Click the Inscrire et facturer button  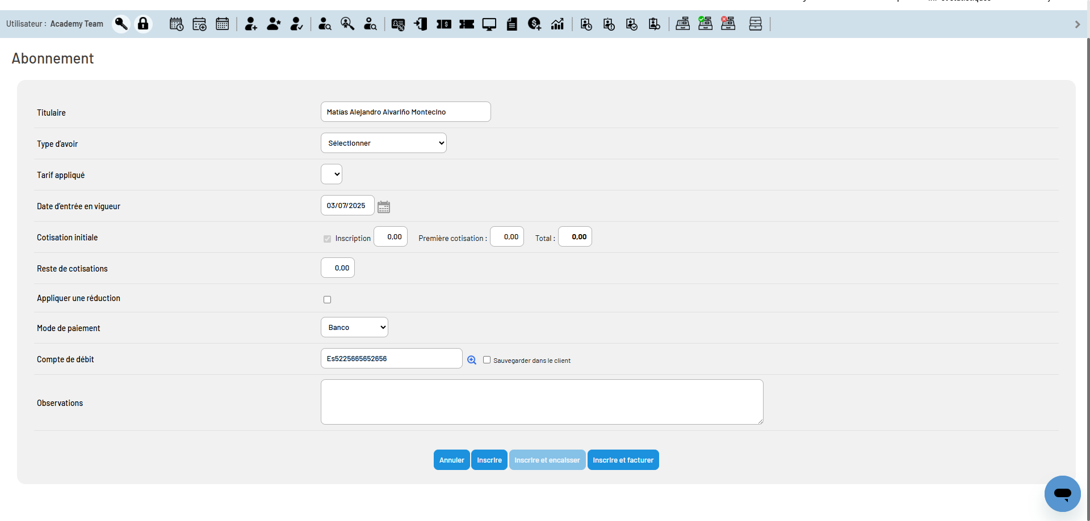(623, 460)
